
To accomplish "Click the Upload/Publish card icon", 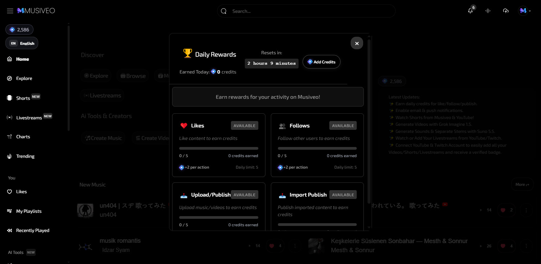I will click(x=184, y=195).
